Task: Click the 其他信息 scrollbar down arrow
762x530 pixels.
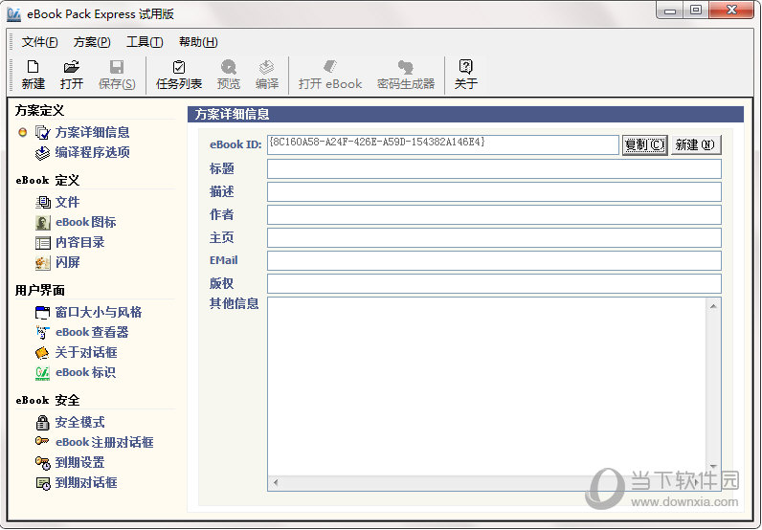Action: tap(713, 467)
